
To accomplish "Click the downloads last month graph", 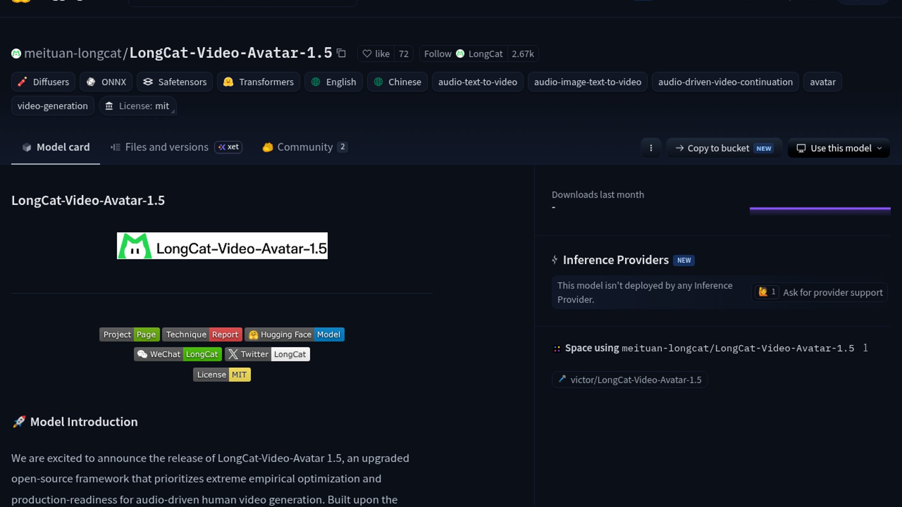I will pyautogui.click(x=820, y=211).
